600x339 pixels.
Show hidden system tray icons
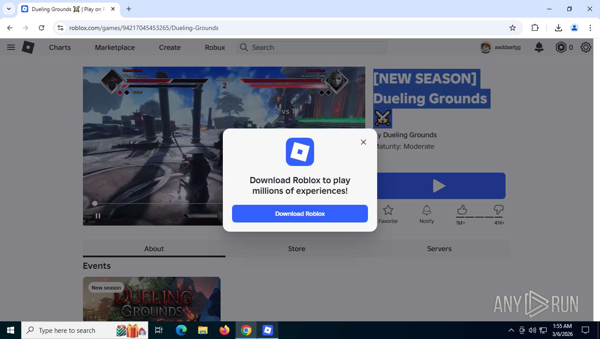click(511, 330)
